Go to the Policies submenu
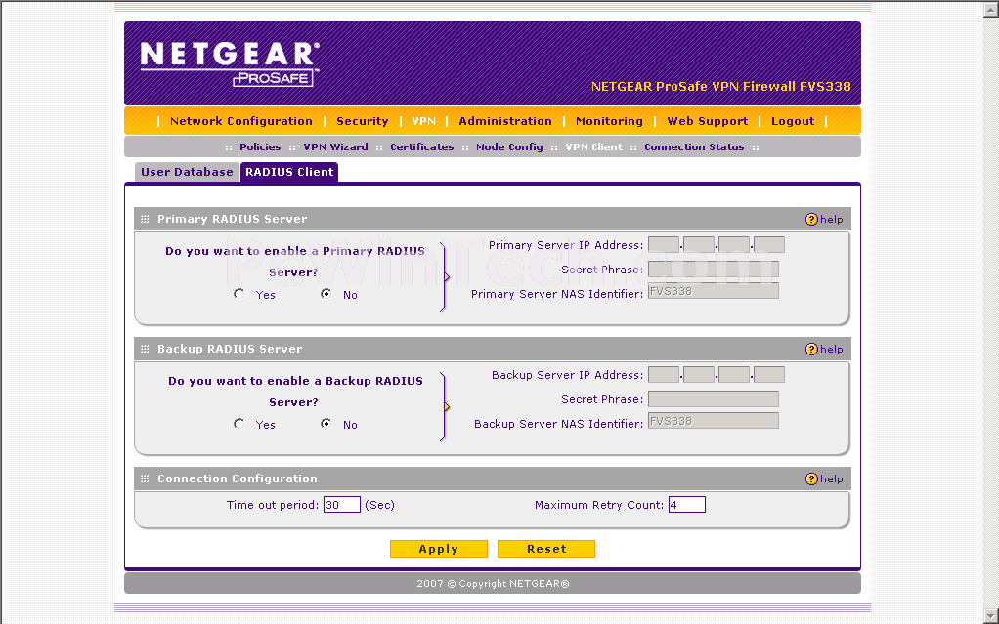Viewport: 999px width, 624px height. point(260,147)
